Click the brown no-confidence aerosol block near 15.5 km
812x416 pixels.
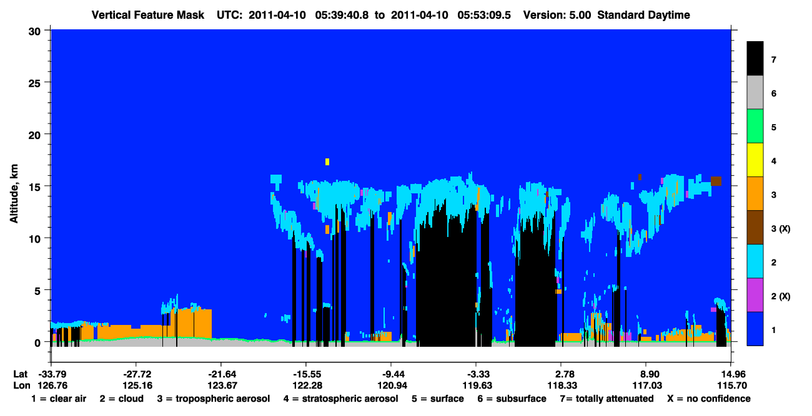(716, 181)
